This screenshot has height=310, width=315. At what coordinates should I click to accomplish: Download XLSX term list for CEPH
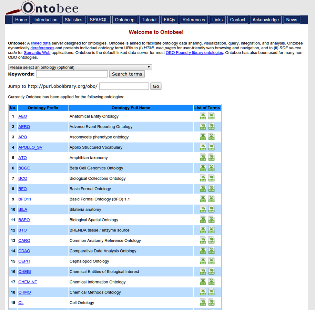(x=211, y=261)
